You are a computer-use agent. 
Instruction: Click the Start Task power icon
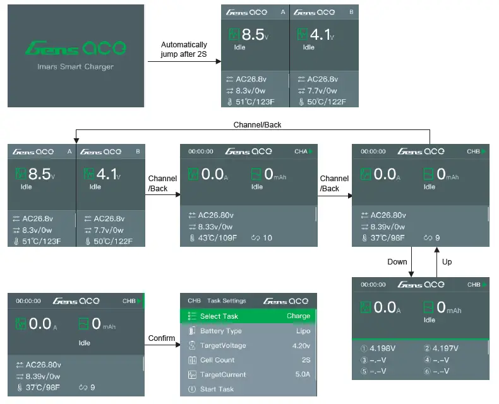tap(192, 389)
